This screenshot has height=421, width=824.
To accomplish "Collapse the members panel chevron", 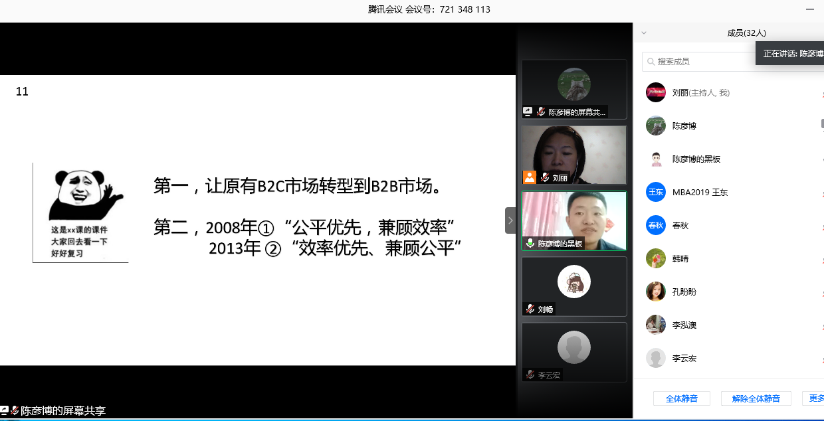I will pos(643,33).
